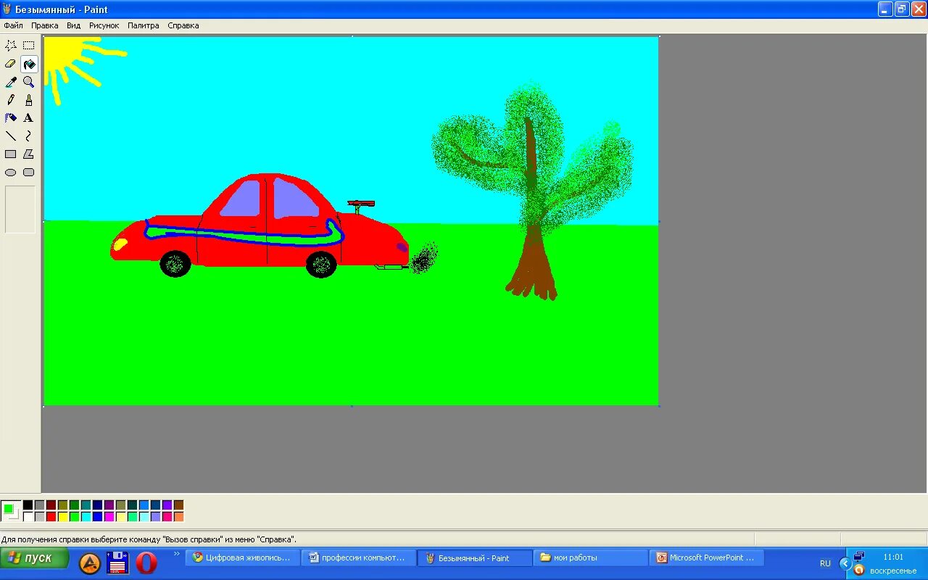Click the RU language indicator
This screenshot has width=928, height=580.
click(825, 563)
